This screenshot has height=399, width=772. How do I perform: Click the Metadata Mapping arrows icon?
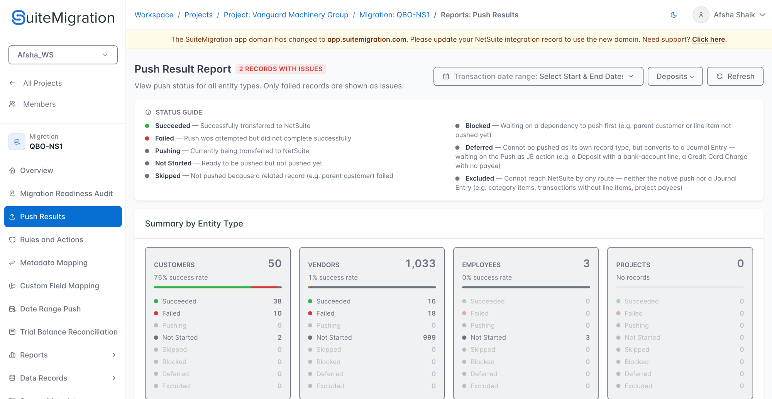12,263
